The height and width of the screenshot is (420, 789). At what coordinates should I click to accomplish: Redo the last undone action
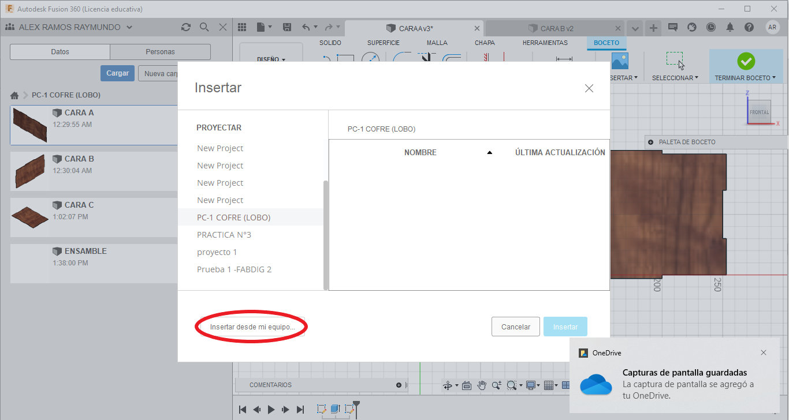click(329, 27)
